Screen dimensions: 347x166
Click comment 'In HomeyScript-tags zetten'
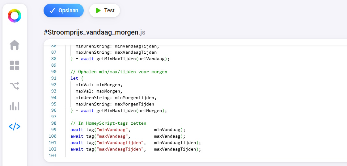click(x=108, y=123)
